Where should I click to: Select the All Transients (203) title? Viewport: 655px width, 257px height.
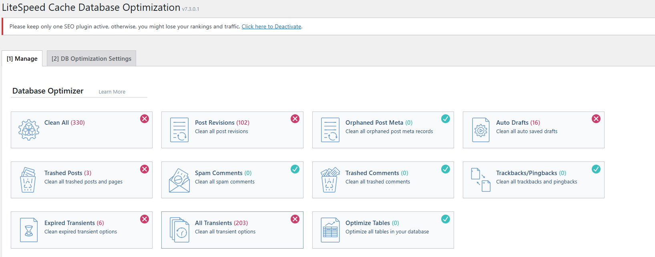(221, 223)
